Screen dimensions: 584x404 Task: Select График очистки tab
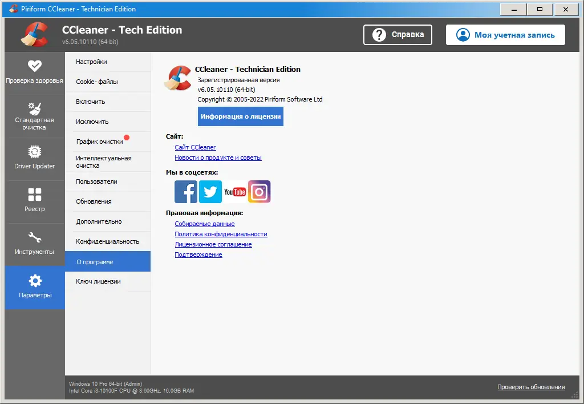[108, 142]
